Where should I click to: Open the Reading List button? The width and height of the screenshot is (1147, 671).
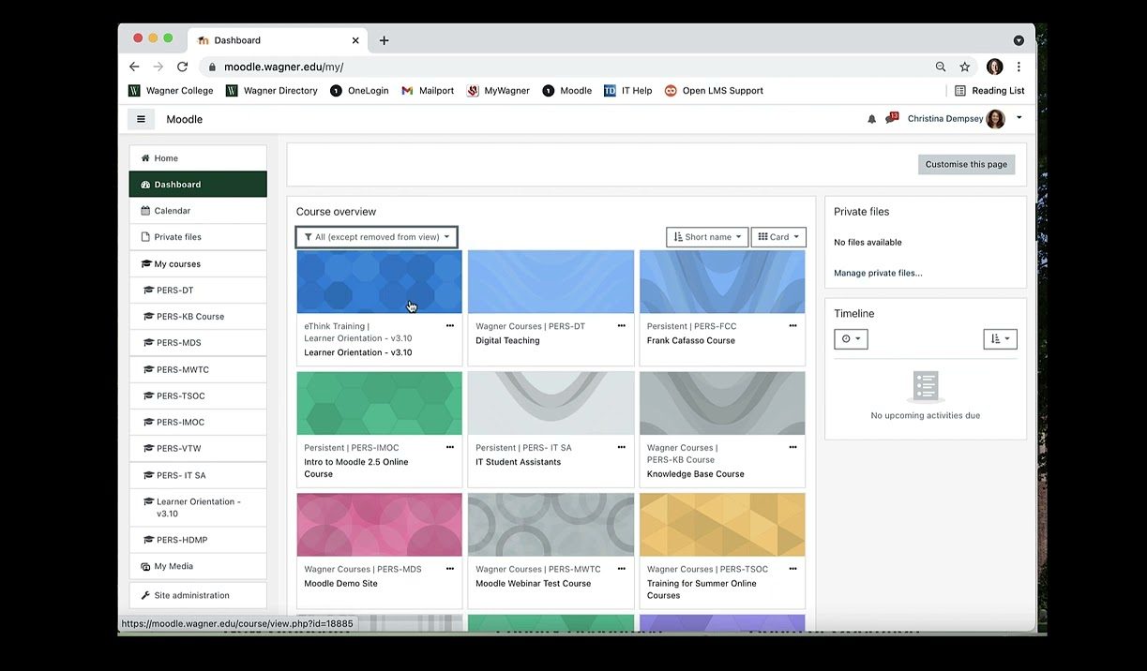(989, 91)
